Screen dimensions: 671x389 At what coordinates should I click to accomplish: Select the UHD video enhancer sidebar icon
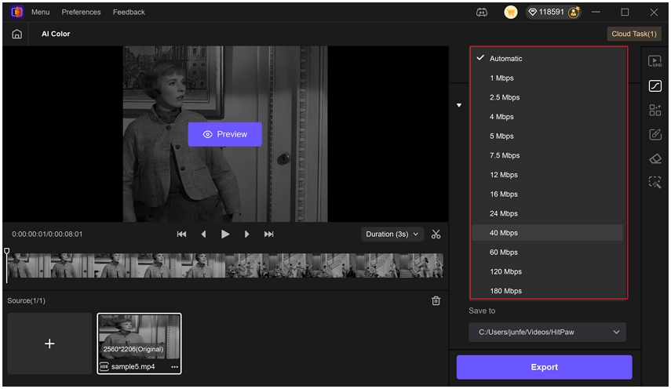655,61
